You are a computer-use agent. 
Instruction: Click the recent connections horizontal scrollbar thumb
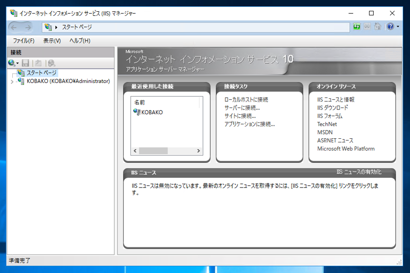click(153, 151)
